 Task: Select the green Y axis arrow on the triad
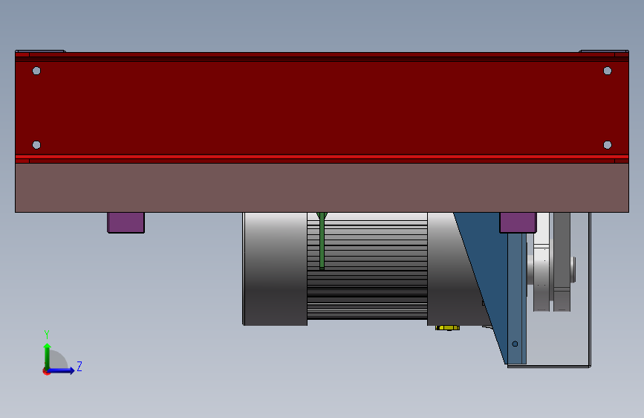48,356
